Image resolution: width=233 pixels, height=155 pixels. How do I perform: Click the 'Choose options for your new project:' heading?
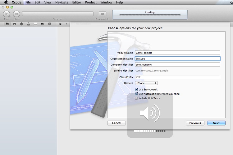point(135,28)
